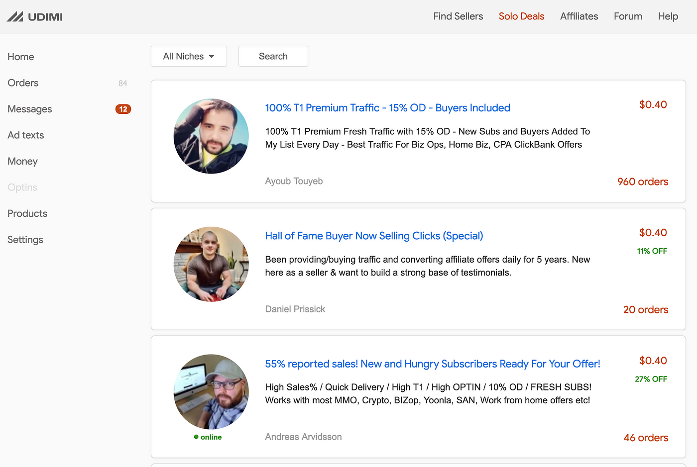Open Orders in sidebar
Screen dimensions: 697x467
pyautogui.click(x=23, y=83)
